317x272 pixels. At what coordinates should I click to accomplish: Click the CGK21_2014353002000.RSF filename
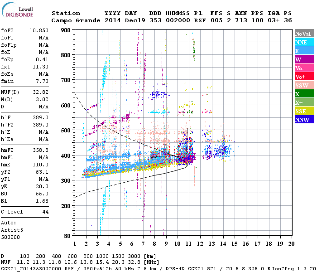37,268
